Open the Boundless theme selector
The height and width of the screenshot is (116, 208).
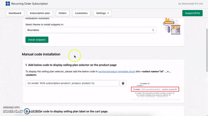(x=91, y=30)
